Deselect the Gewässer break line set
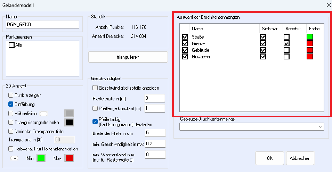This screenshot has width=332, height=172. 185,57
